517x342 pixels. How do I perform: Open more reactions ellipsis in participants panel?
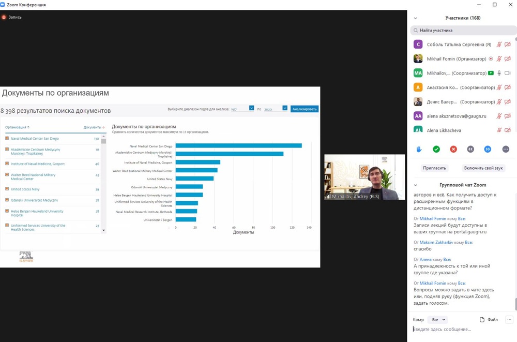pyautogui.click(x=506, y=149)
